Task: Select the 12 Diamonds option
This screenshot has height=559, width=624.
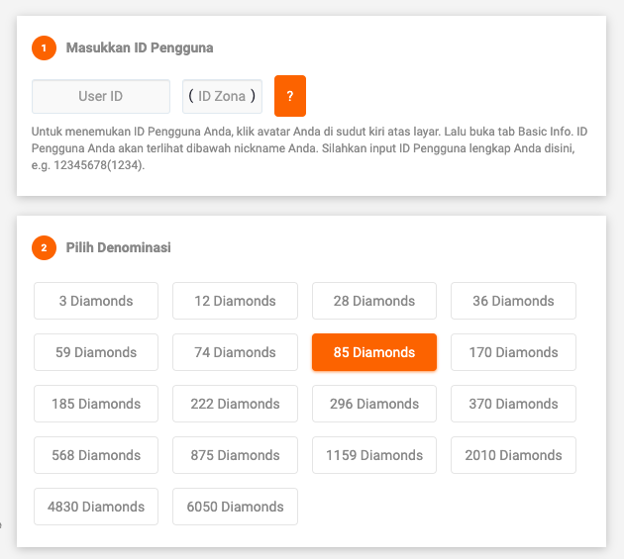Action: pos(235,301)
